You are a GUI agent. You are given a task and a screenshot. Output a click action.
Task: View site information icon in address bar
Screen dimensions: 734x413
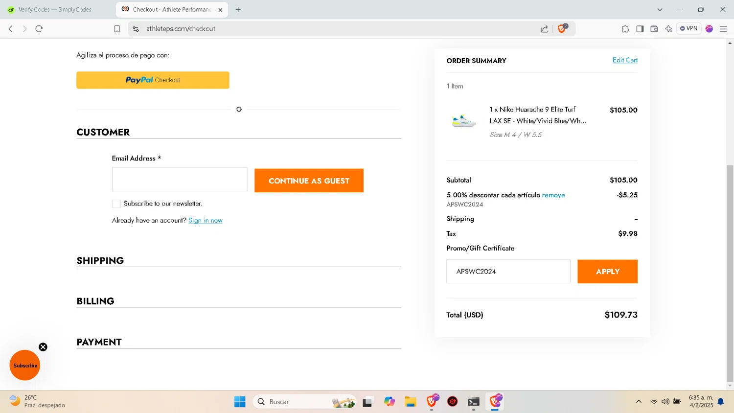[136, 29]
